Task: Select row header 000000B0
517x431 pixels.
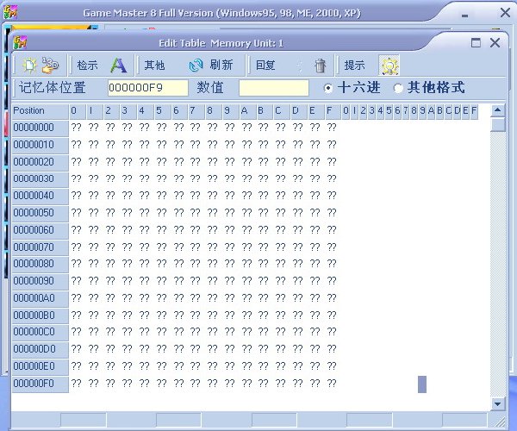Action: (40, 315)
